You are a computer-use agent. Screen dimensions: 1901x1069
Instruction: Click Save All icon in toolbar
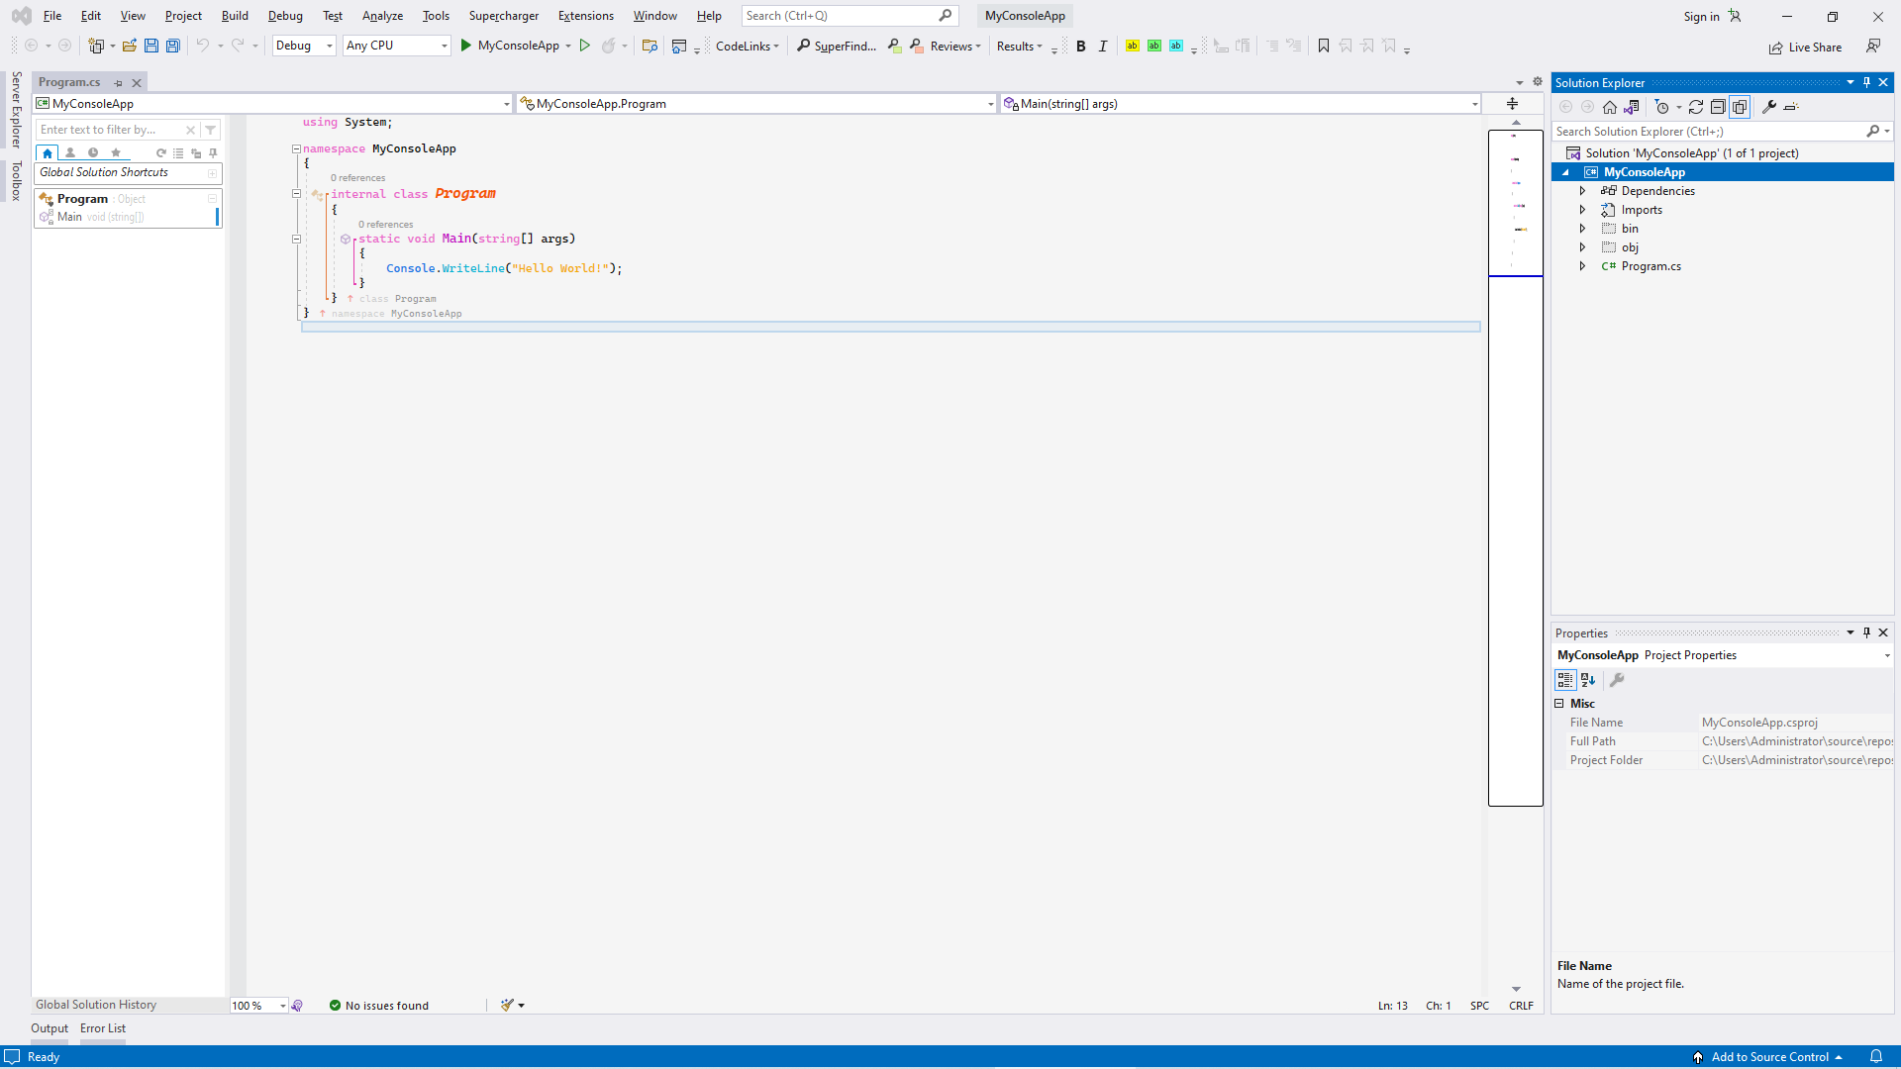click(x=173, y=46)
